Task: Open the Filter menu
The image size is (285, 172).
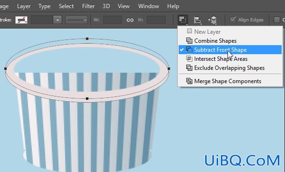Action: [88, 6]
